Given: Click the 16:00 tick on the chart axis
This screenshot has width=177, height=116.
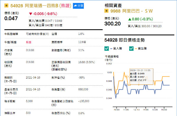Looking at the screenshot, I should (x=164, y=110).
